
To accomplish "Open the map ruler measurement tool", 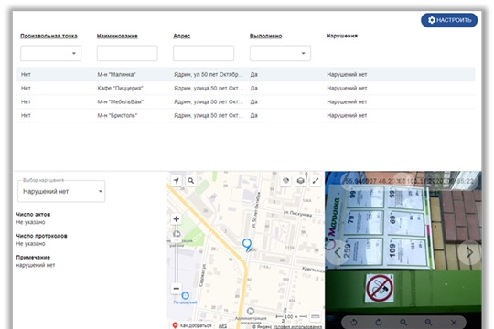I will click(x=316, y=316).
